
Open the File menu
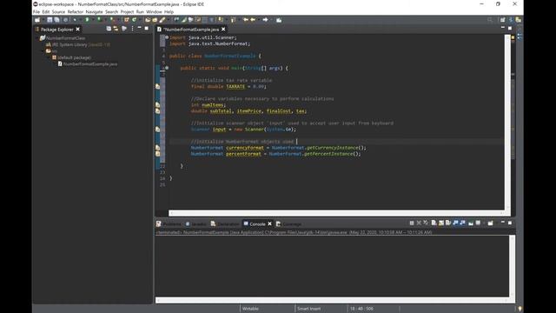pos(36,11)
